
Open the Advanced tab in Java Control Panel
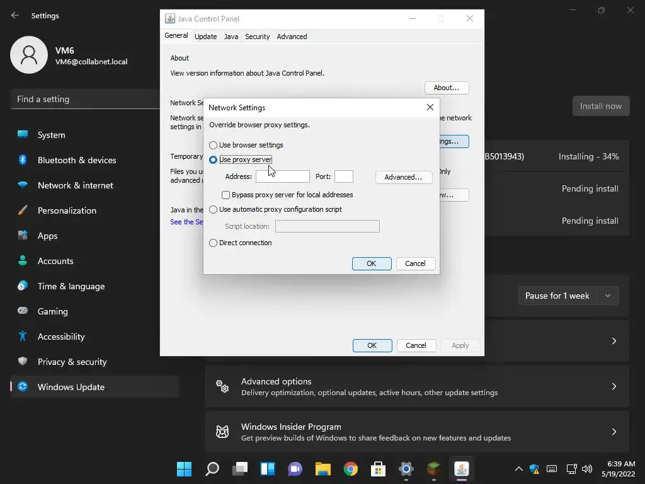(x=292, y=37)
